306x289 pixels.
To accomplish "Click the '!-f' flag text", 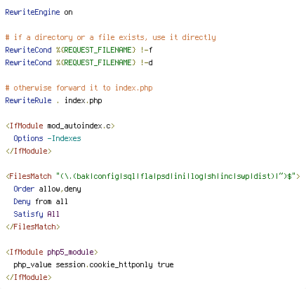I will [147, 50].
